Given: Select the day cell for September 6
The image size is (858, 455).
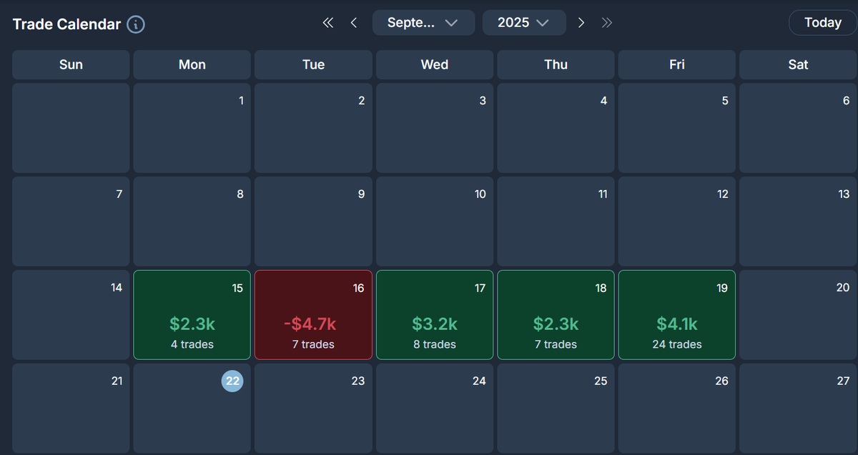Looking at the screenshot, I should point(798,128).
